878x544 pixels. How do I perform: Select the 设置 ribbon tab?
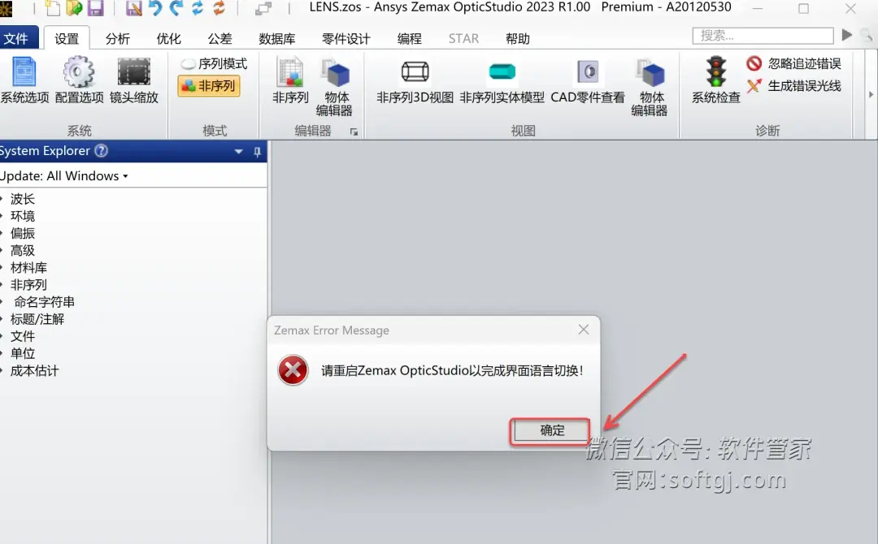tap(67, 39)
